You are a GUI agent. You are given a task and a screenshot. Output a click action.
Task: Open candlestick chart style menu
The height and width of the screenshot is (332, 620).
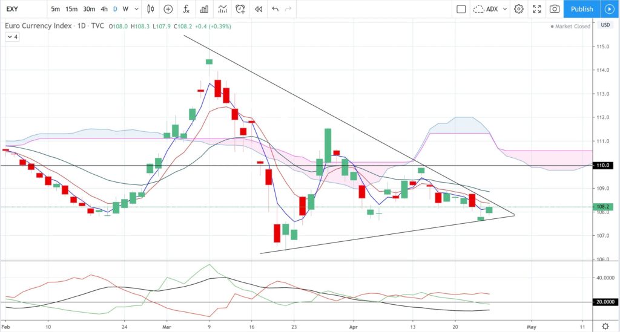click(150, 8)
